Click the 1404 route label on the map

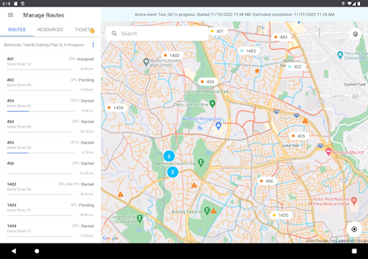(116, 108)
